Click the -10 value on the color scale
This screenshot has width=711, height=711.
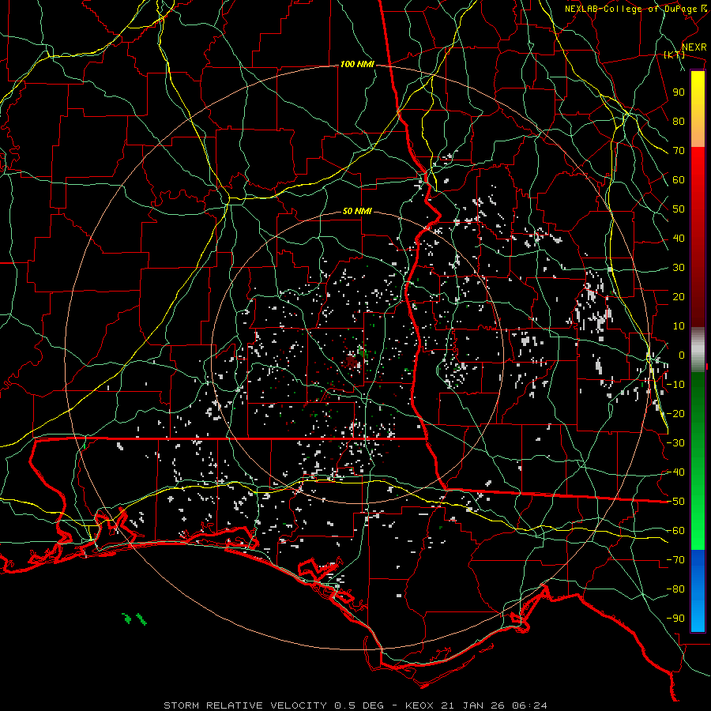[x=675, y=385]
